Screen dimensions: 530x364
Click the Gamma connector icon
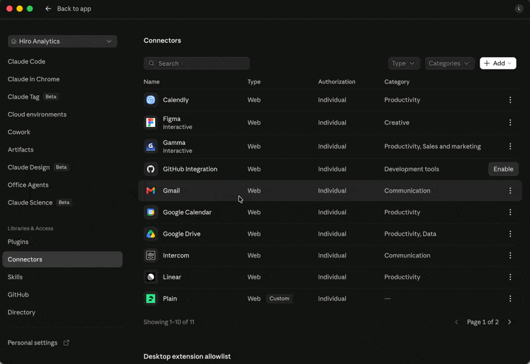point(151,146)
